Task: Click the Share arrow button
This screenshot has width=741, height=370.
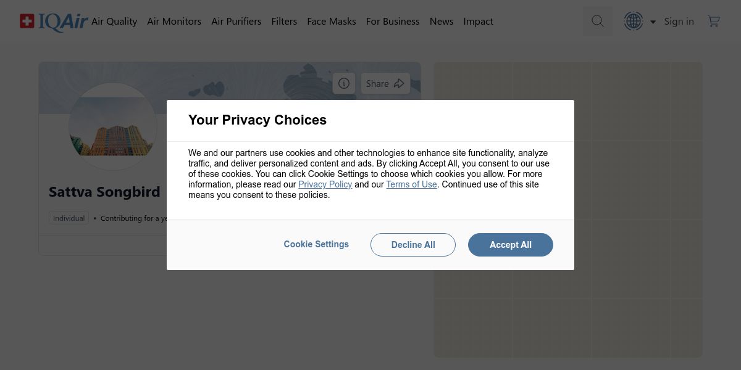Action: click(385, 83)
